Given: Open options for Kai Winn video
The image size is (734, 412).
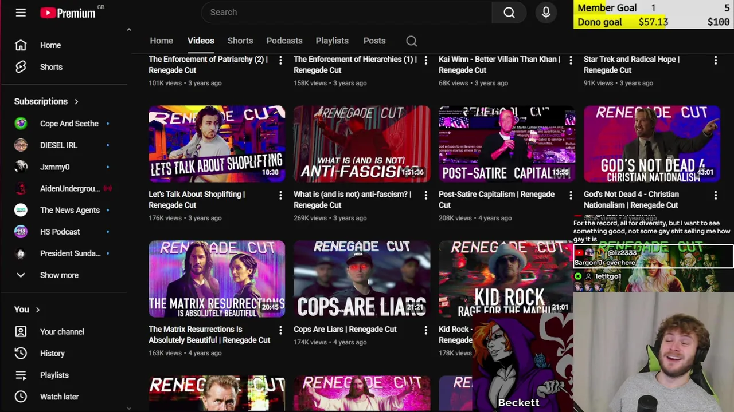Looking at the screenshot, I should click(571, 60).
